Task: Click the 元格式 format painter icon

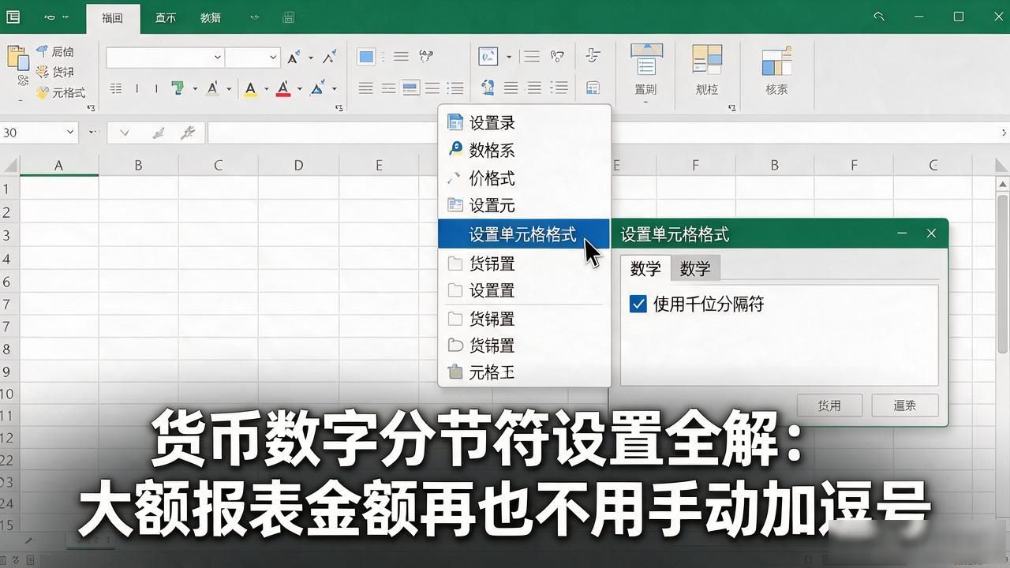Action: 43,92
